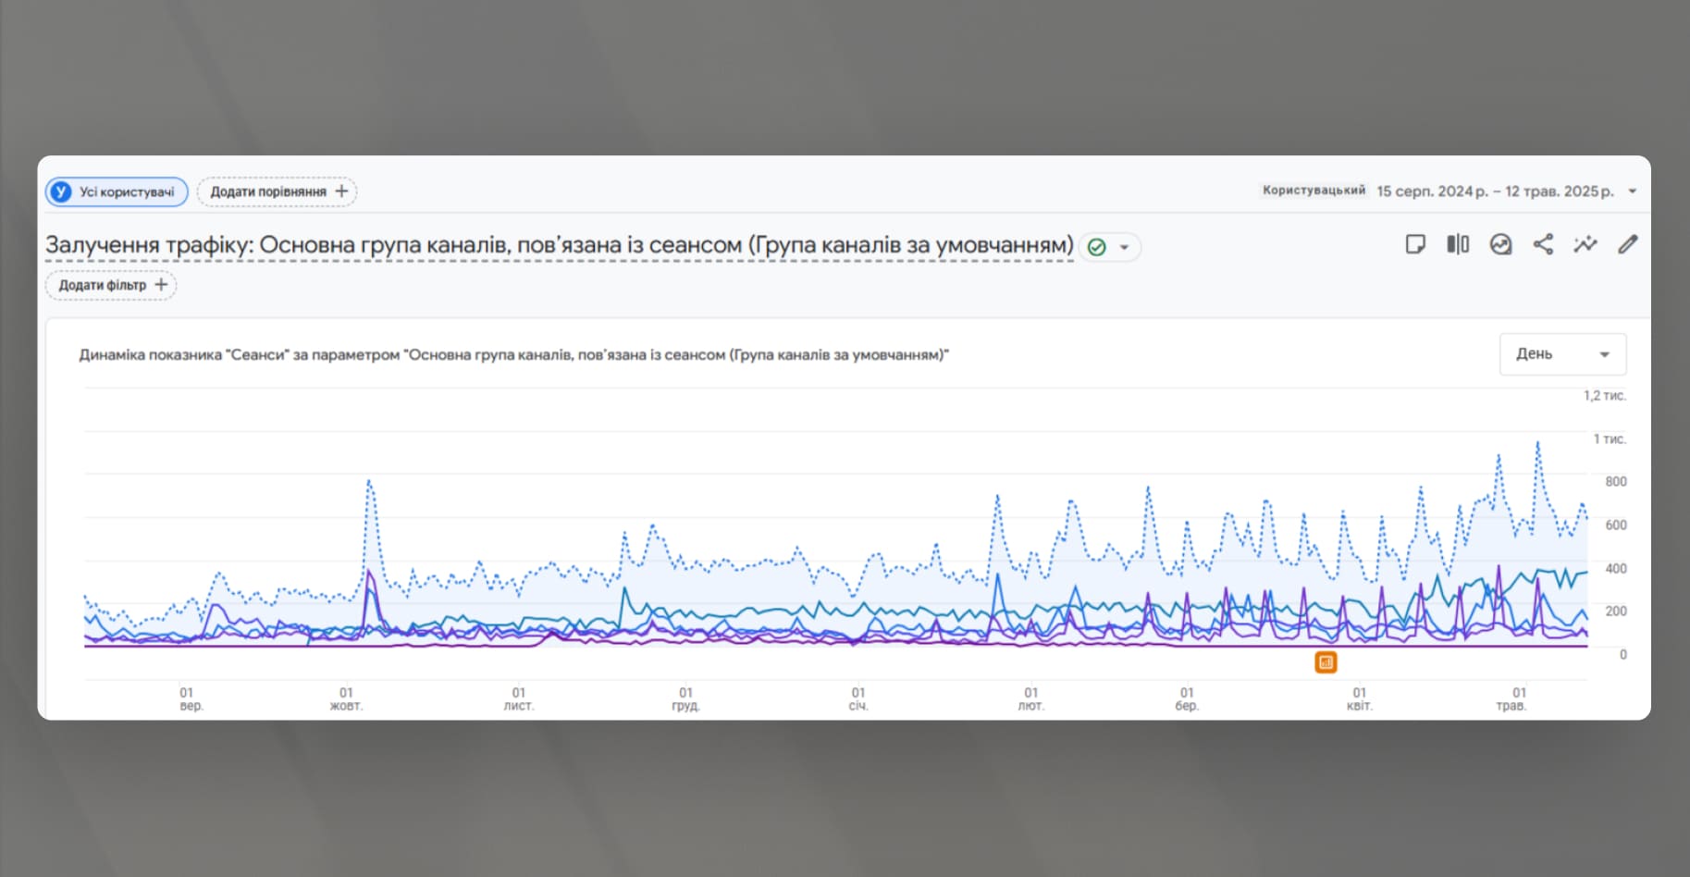Click the share report icon

point(1543,244)
